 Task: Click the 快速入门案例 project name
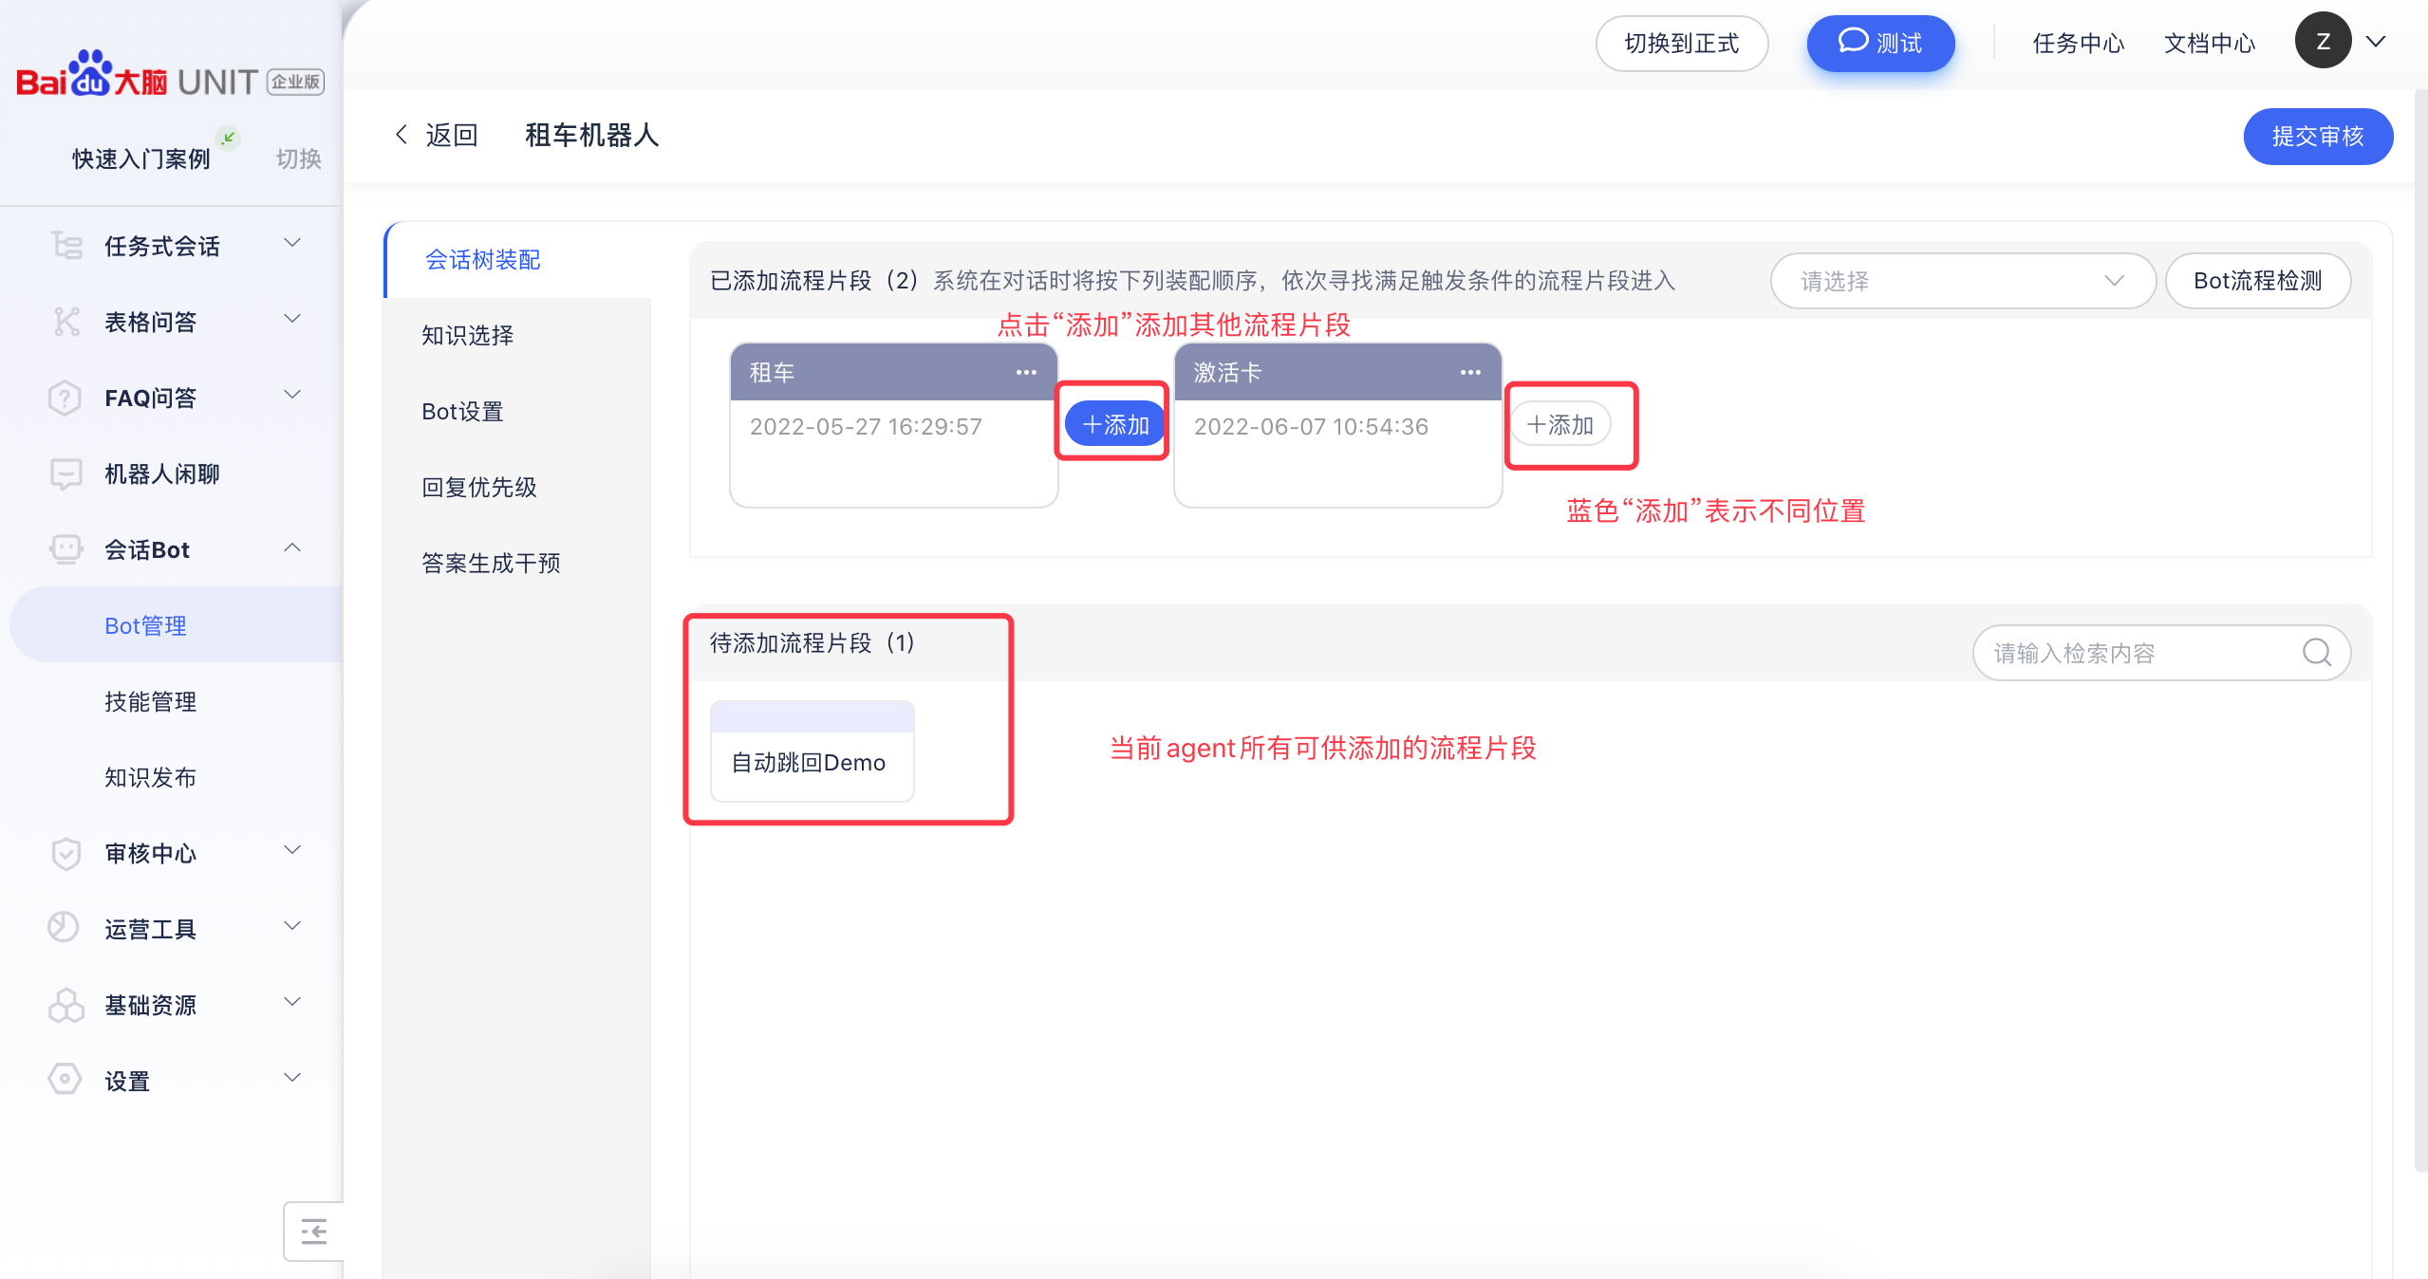(141, 158)
